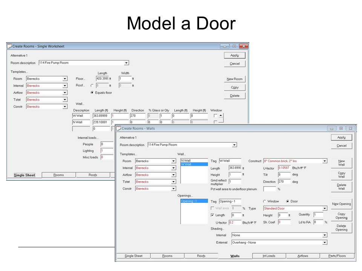Switch to the Airflows tab

[303, 256]
